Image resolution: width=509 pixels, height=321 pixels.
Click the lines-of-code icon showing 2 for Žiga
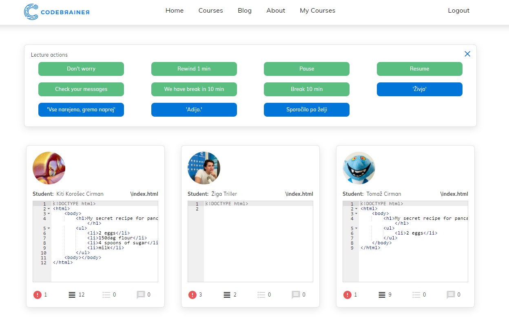pyautogui.click(x=227, y=294)
